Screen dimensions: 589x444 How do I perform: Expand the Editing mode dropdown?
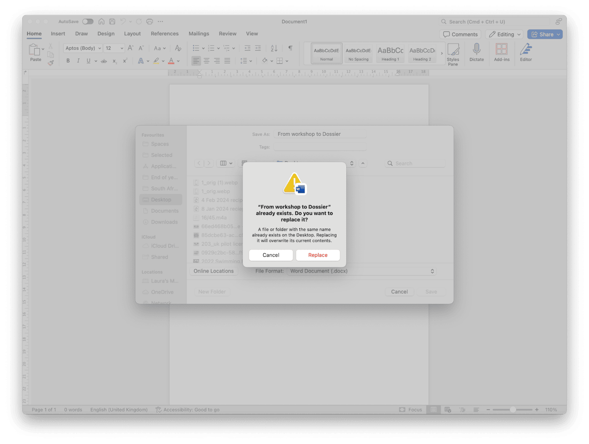[x=504, y=34]
